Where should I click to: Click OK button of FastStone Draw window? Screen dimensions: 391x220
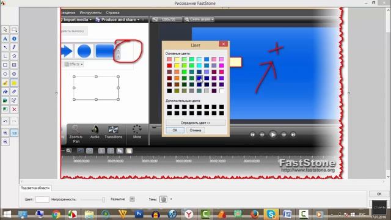click(379, 194)
